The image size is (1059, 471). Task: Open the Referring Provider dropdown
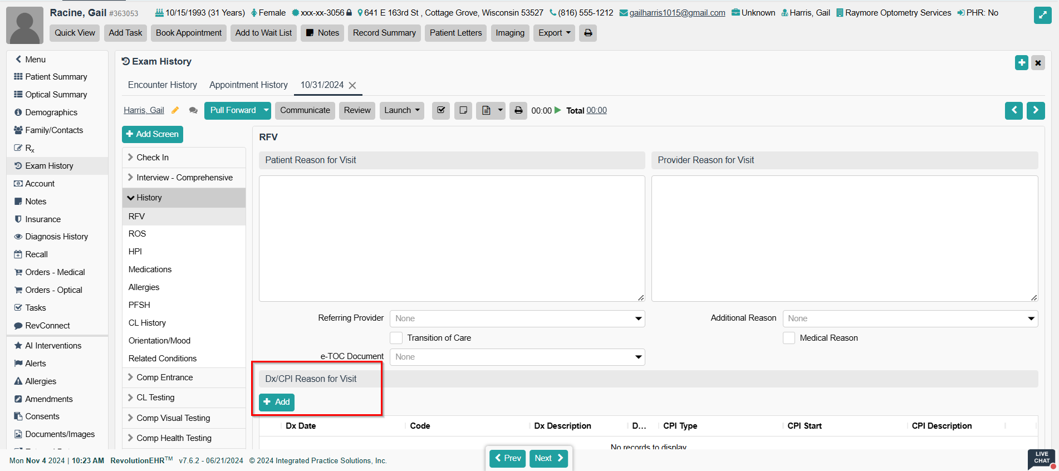coord(517,318)
